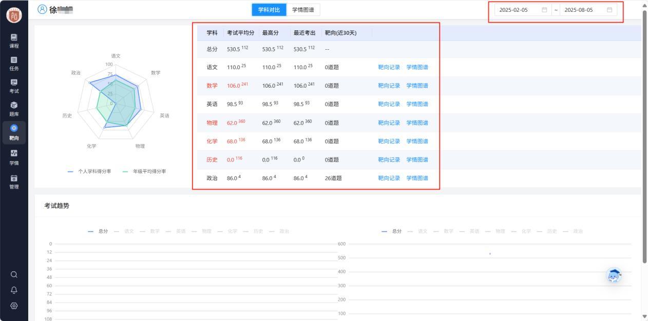Open 学情图谱 for 语文 row
Screen dimensions: 648x321
(417, 67)
